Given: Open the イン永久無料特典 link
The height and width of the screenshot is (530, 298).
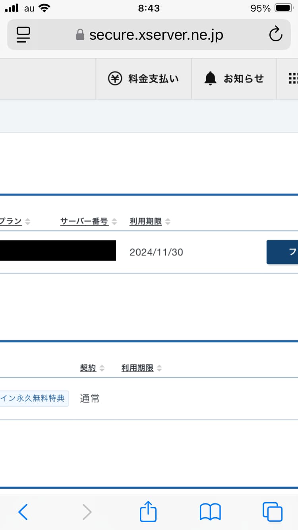Looking at the screenshot, I should point(35,398).
